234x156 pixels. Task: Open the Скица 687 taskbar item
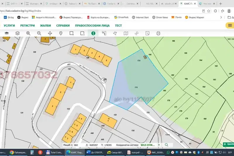point(115,152)
